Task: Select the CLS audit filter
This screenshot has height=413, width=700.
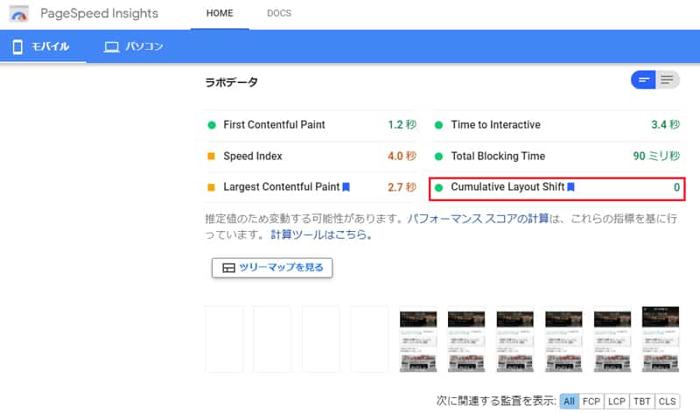Action: point(668,402)
